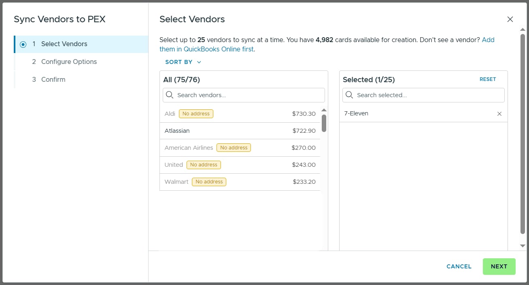Click the vendor list scroll up arrow
This screenshot has width=529, height=285.
324,110
